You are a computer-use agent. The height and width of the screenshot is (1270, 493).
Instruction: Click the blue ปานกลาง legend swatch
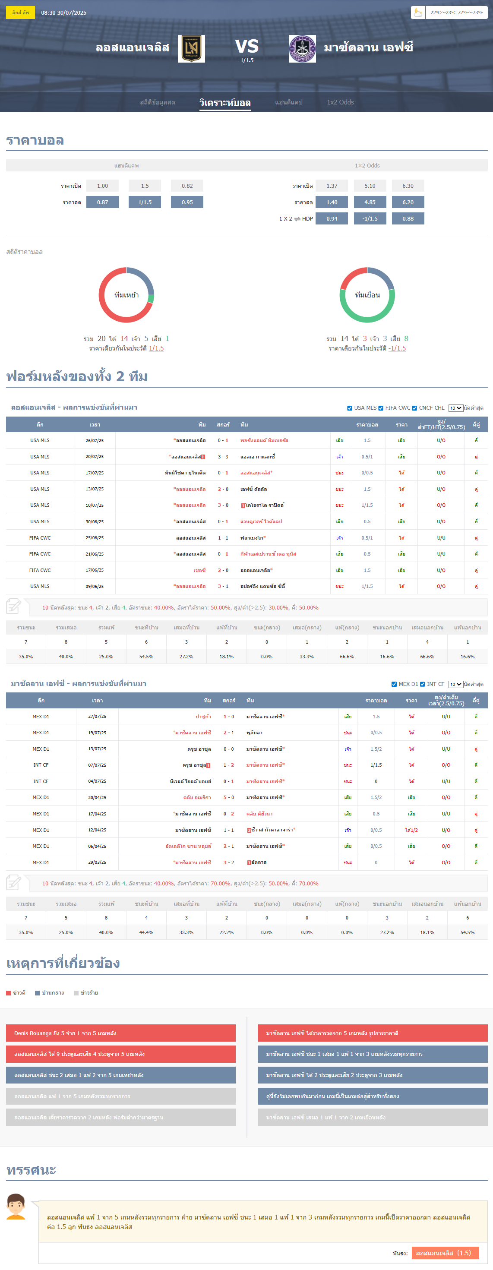tap(38, 993)
